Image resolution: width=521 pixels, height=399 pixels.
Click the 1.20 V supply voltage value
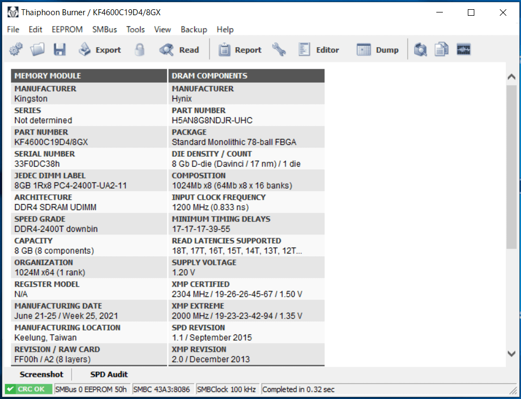click(183, 273)
